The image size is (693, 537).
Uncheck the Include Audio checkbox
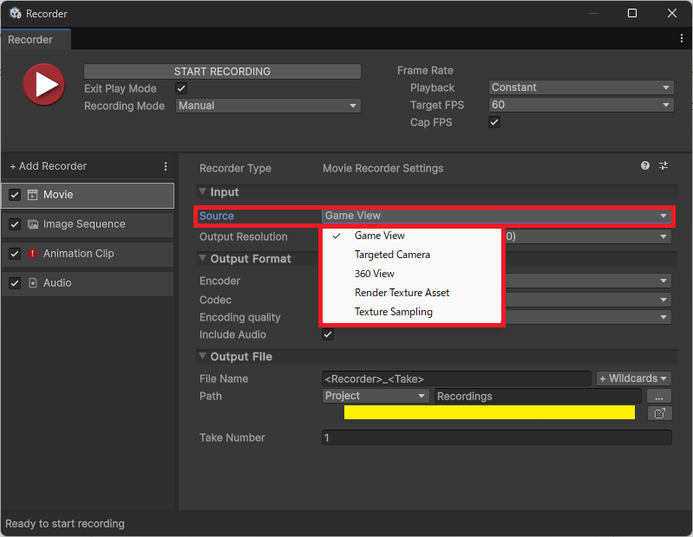point(328,334)
